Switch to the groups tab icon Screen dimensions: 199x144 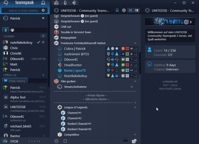point(12,30)
